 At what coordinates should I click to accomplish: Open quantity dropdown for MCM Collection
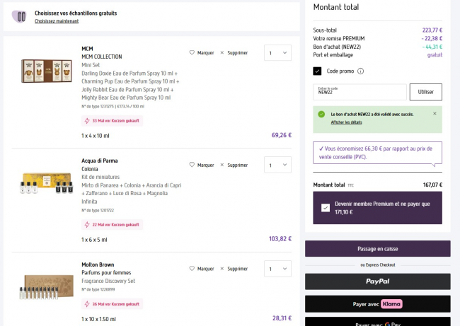277,53
